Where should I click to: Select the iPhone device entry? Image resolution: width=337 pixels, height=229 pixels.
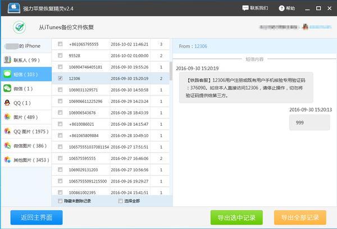coord(26,46)
